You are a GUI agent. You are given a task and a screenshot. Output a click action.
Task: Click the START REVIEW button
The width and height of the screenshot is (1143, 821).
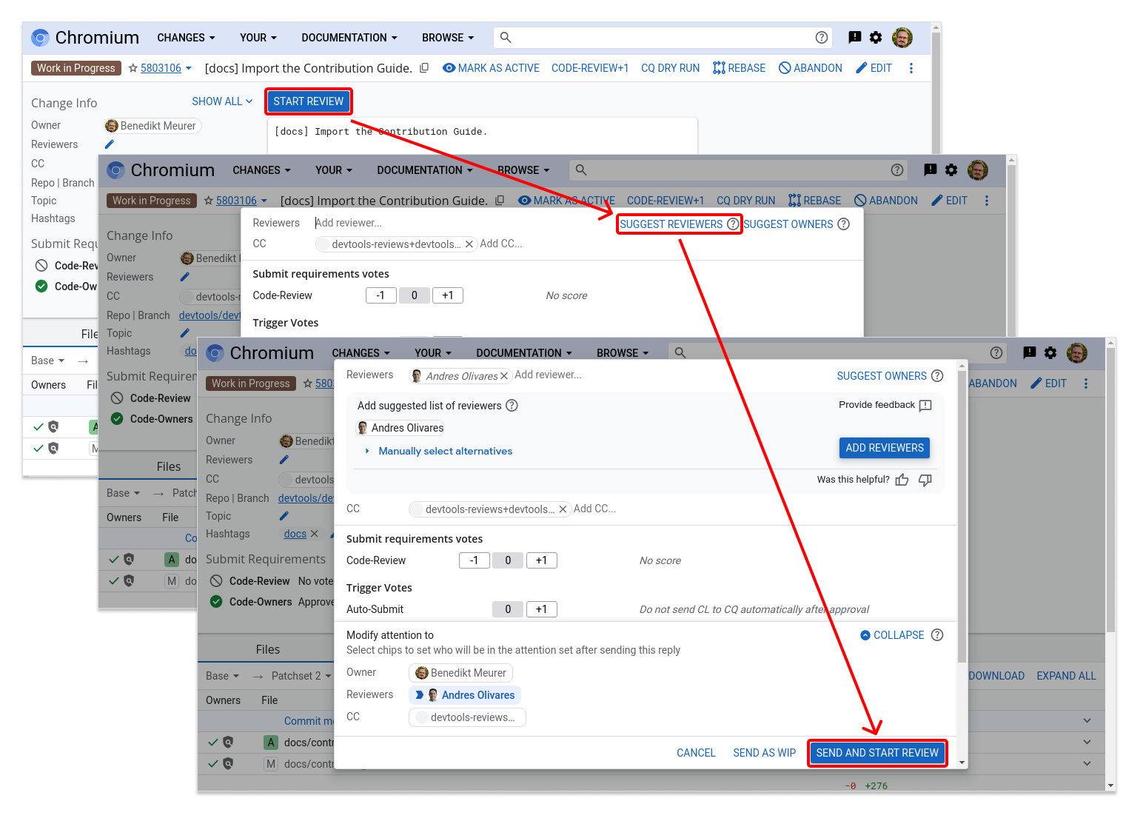pos(309,101)
